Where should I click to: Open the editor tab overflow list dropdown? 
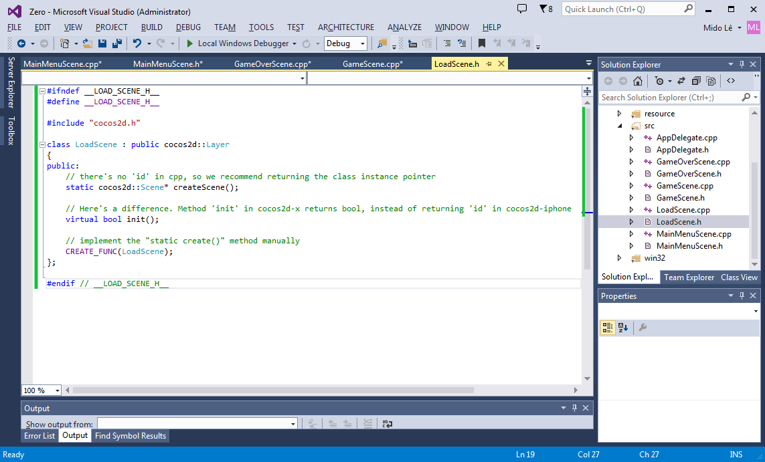tap(588, 64)
